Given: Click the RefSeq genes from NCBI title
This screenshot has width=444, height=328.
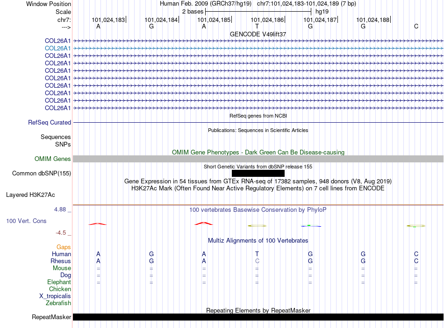Looking at the screenshot, I should tap(258, 116).
